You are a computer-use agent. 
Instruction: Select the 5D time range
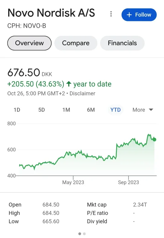coord(42,110)
